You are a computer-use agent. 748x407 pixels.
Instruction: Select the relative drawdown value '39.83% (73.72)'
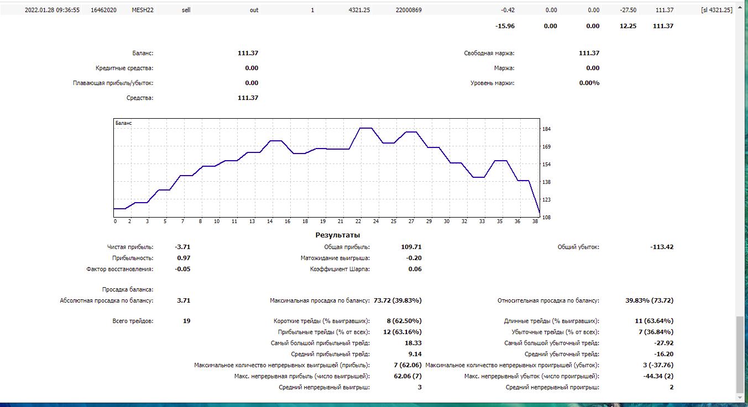[x=650, y=300]
